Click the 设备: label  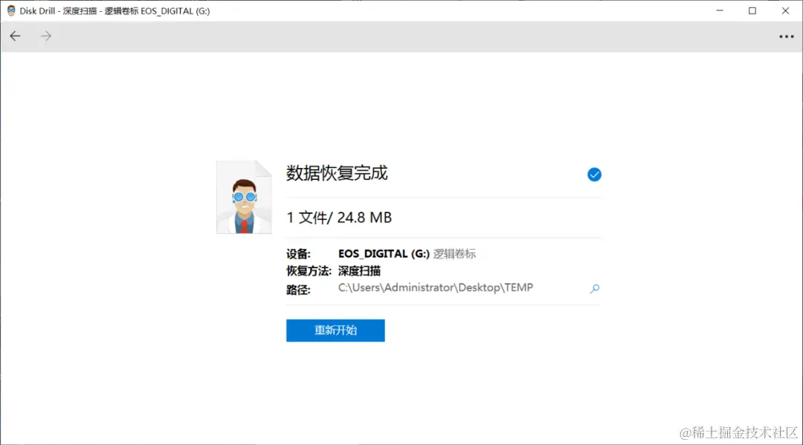pos(299,253)
